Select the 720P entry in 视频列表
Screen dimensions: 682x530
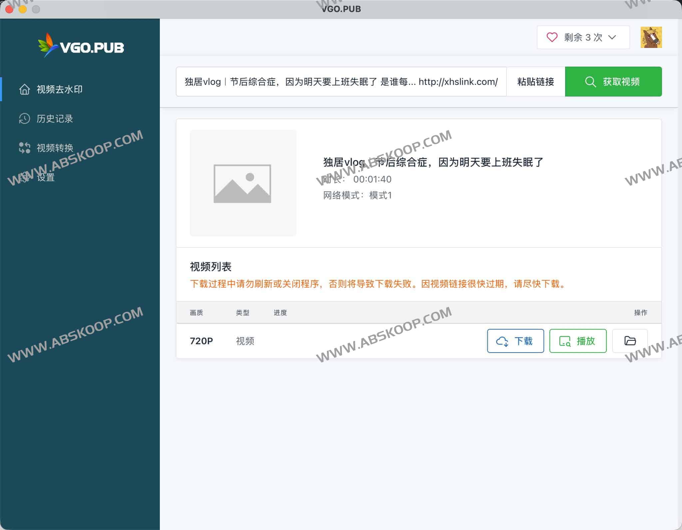tap(202, 341)
